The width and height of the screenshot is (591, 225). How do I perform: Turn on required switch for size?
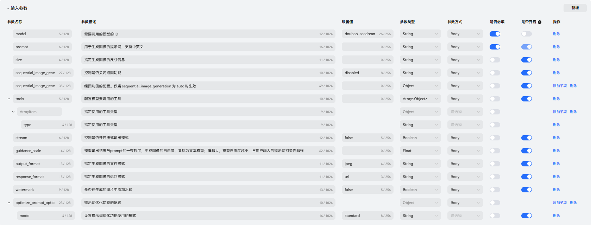(x=495, y=60)
